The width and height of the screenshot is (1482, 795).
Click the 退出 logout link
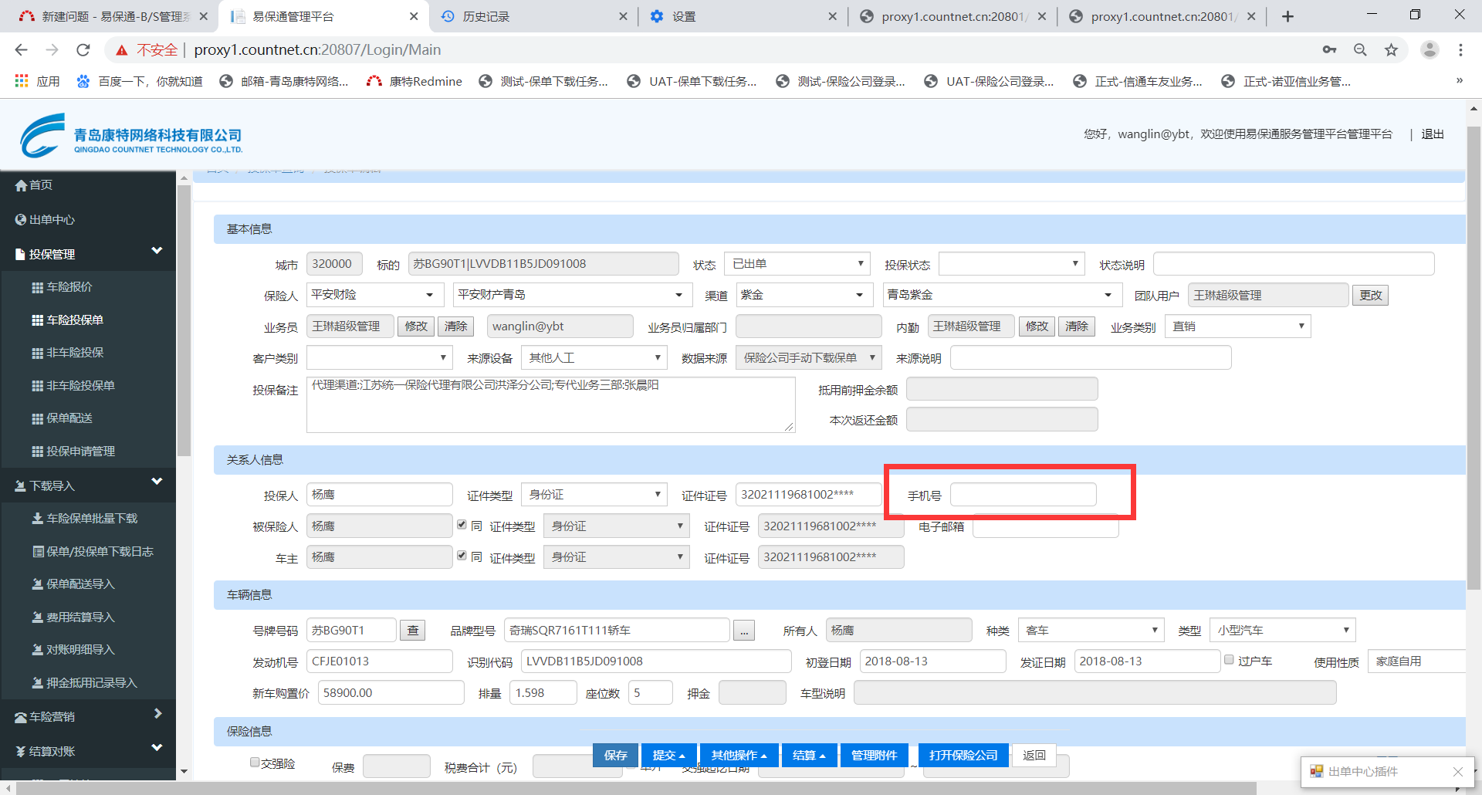[x=1432, y=134]
